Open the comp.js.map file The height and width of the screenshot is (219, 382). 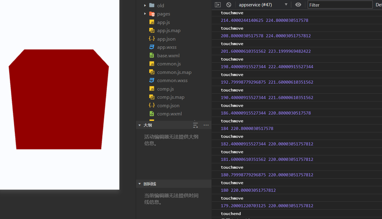(x=171, y=97)
